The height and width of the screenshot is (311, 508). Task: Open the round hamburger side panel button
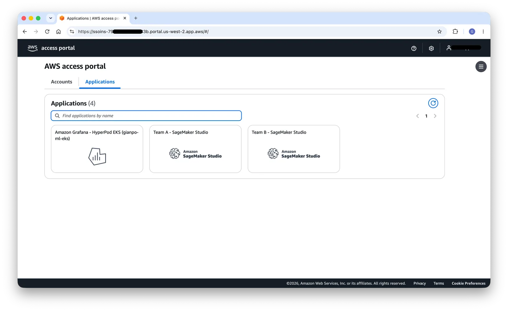tap(481, 67)
